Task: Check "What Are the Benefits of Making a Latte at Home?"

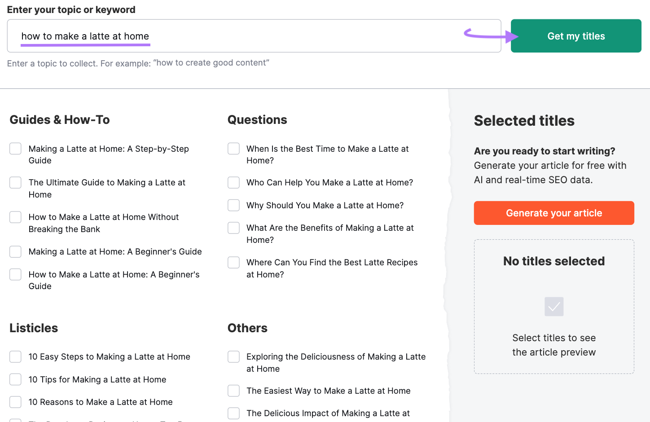Action: pyautogui.click(x=233, y=228)
